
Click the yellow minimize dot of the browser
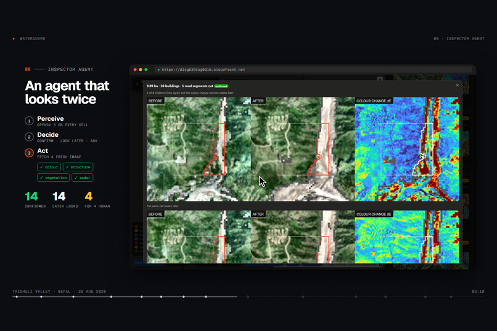pos(141,70)
